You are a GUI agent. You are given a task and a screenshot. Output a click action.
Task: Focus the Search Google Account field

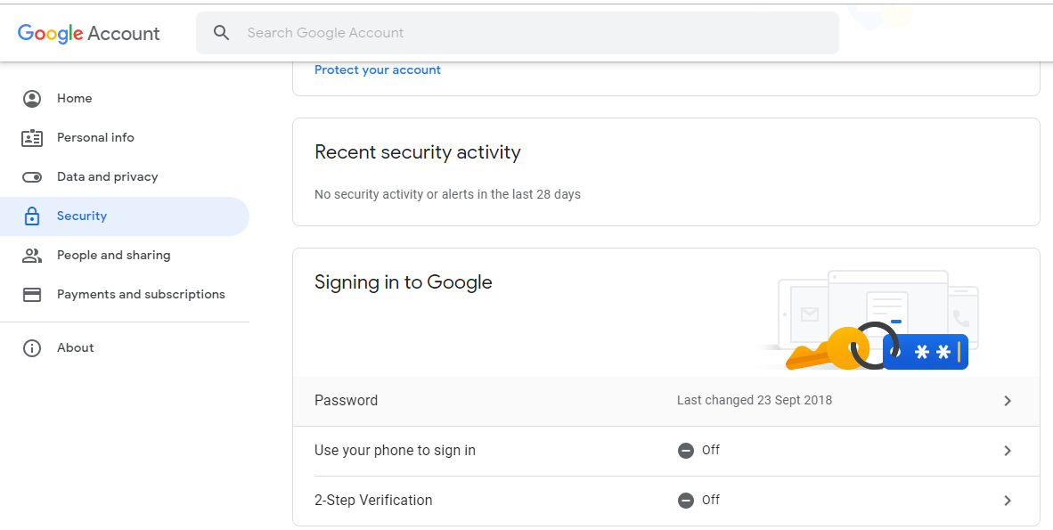[535, 33]
